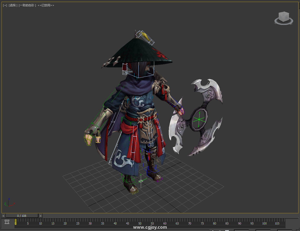This screenshot has height=231, width=300.
Task: Click the <<已禁用>> viewport label
Action: click(x=46, y=5)
